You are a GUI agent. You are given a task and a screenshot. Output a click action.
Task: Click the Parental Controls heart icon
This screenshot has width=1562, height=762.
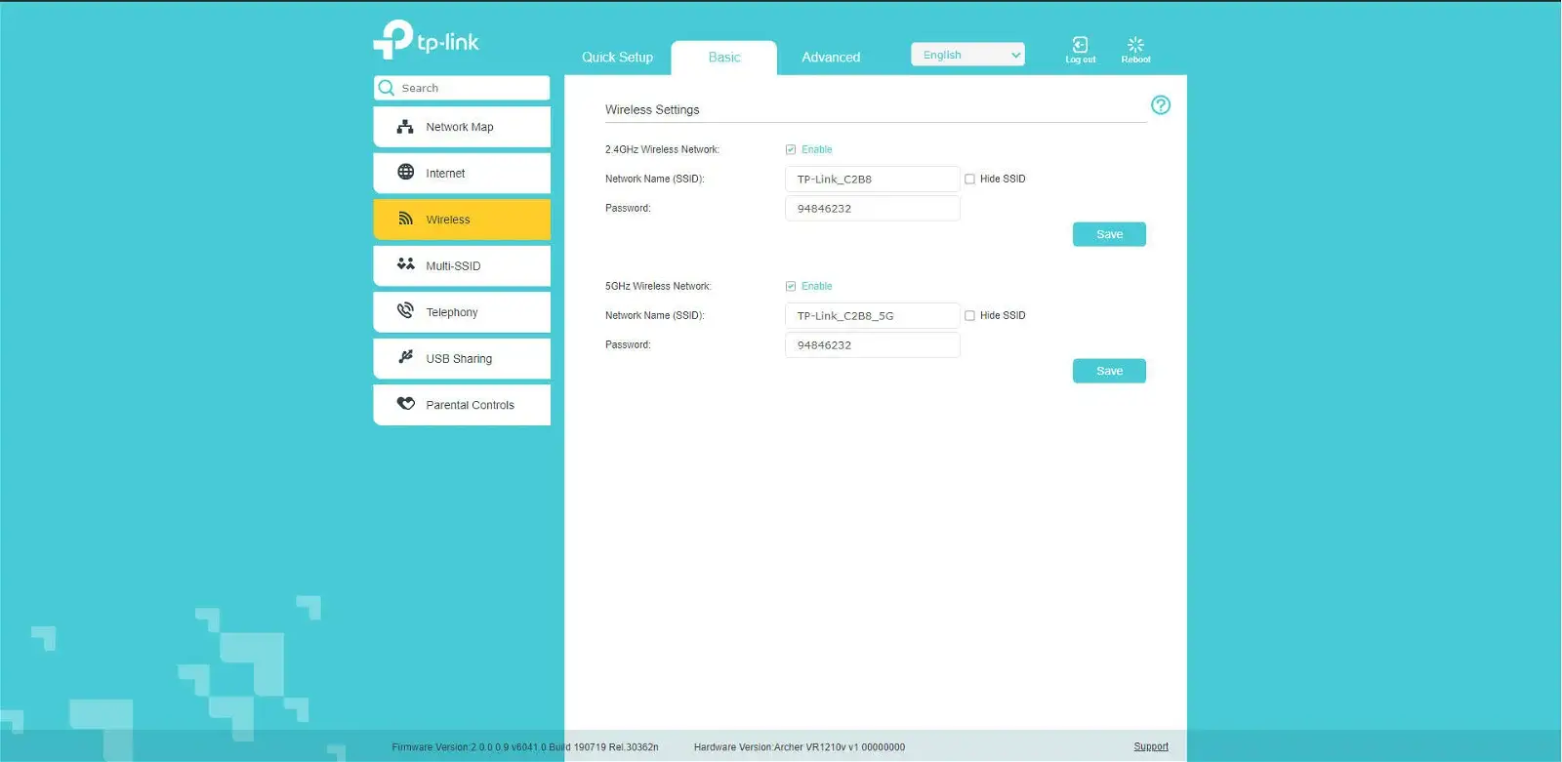point(405,404)
